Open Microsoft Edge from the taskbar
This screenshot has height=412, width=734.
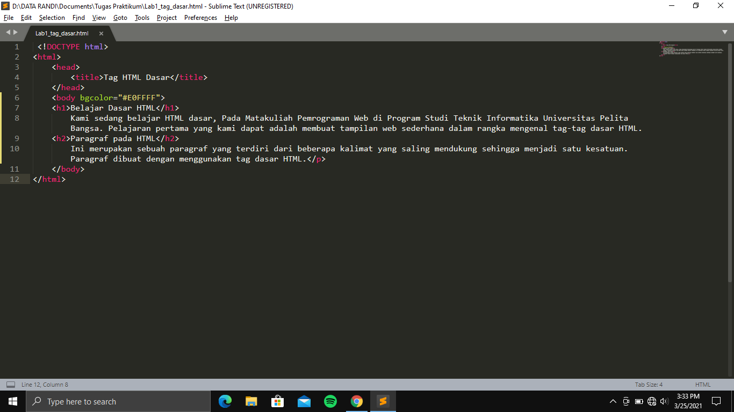(x=225, y=401)
